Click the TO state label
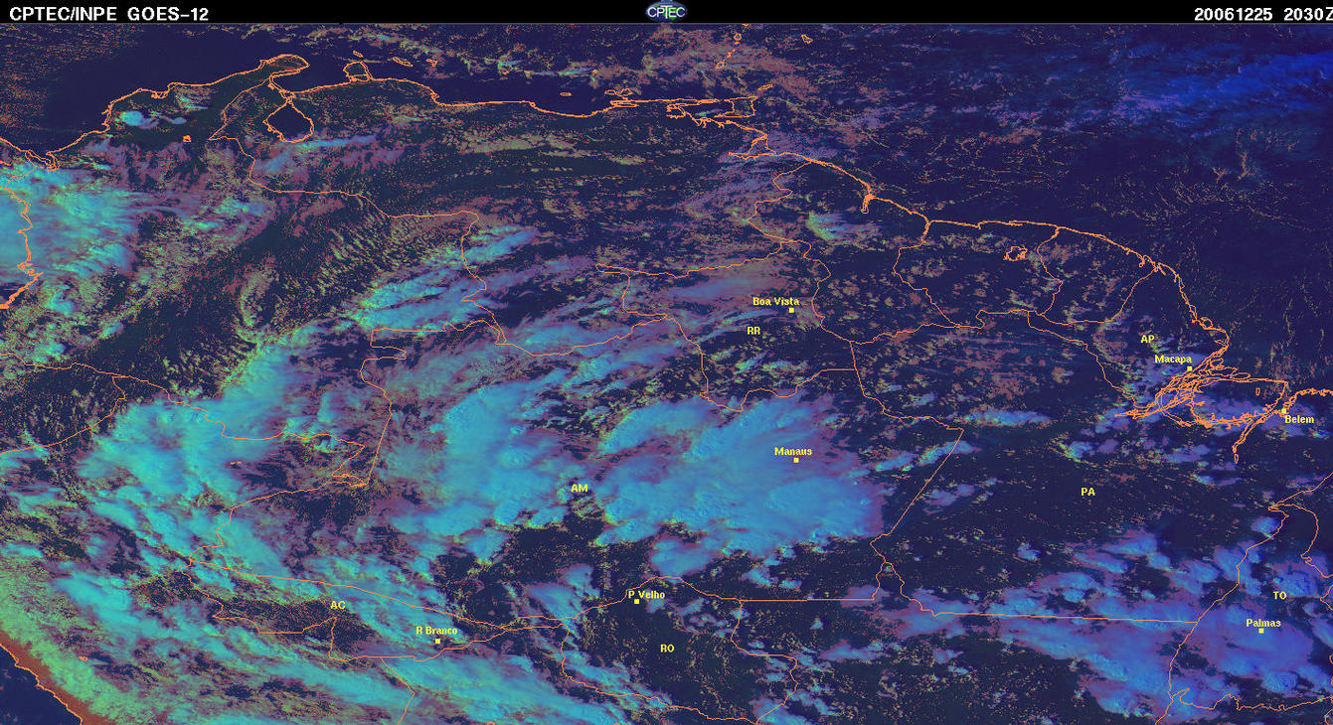Image resolution: width=1333 pixels, height=725 pixels. coord(1279,595)
